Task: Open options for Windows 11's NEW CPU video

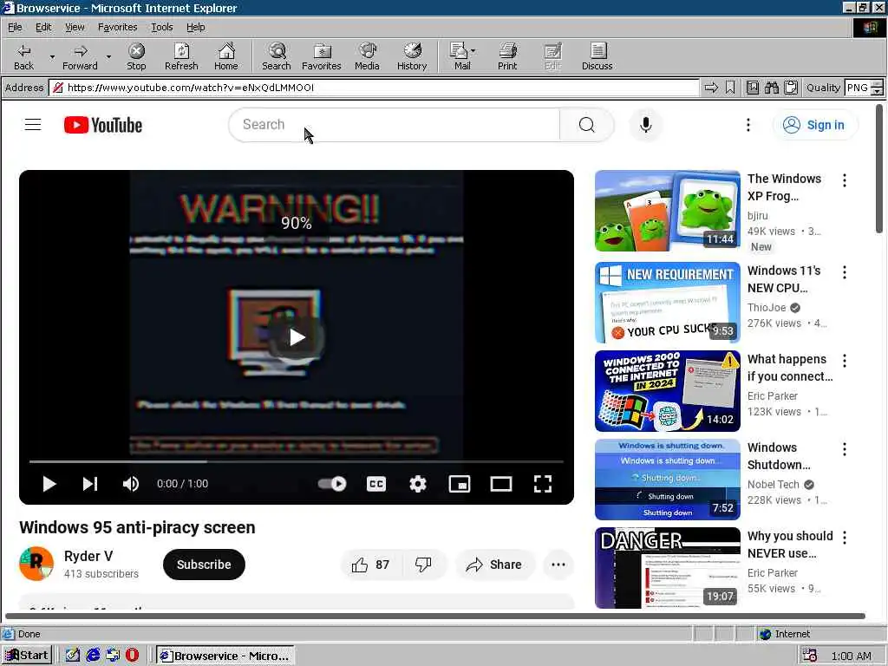Action: 845,272
